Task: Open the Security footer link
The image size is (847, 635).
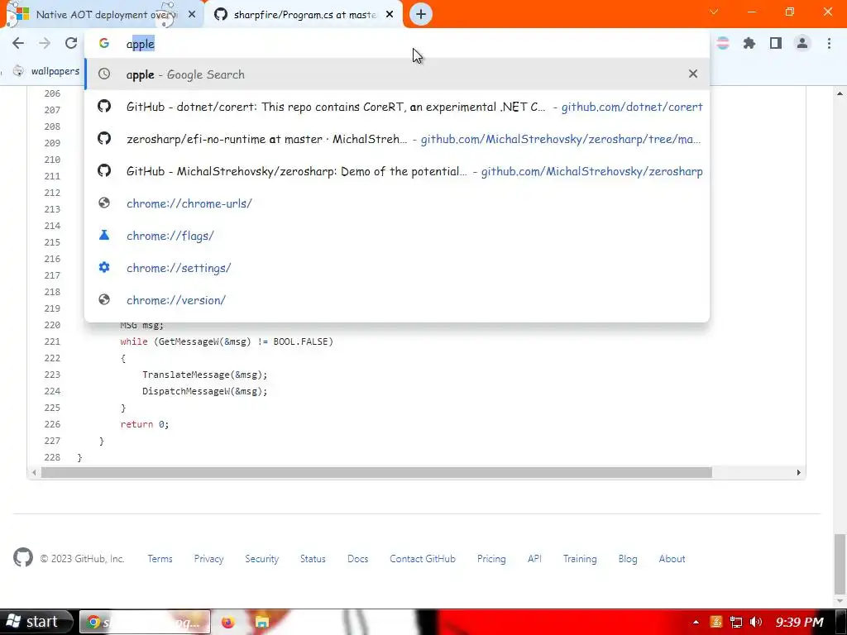Action: point(262,559)
